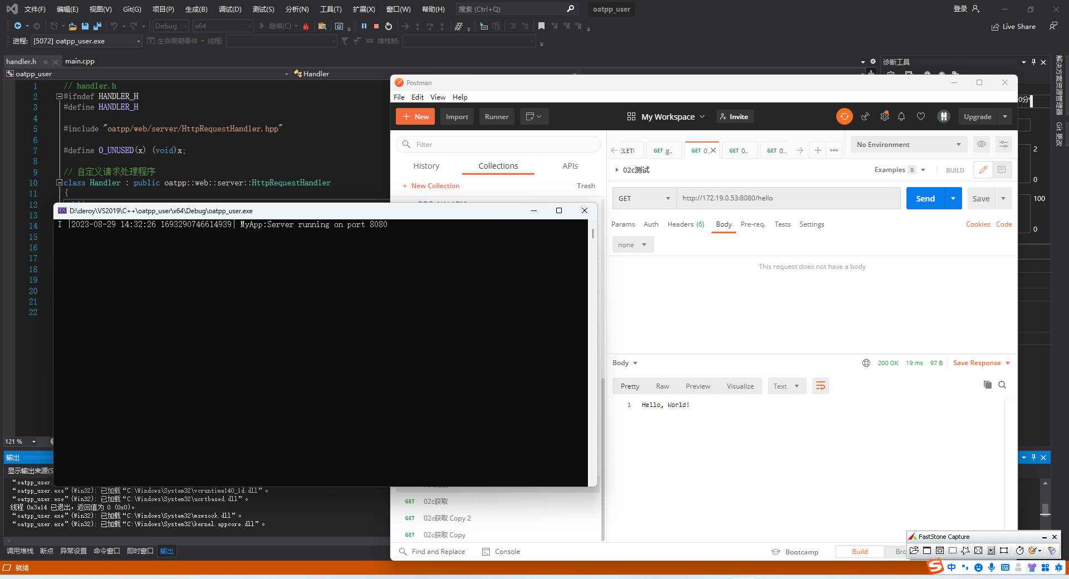
Task: Open the x64 platform dropdown
Action: click(x=223, y=26)
